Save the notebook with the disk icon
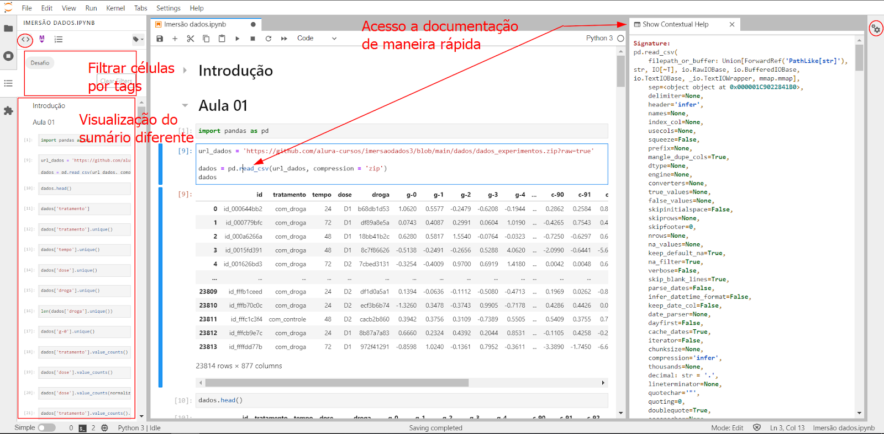Image resolution: width=884 pixels, height=434 pixels. coord(160,39)
